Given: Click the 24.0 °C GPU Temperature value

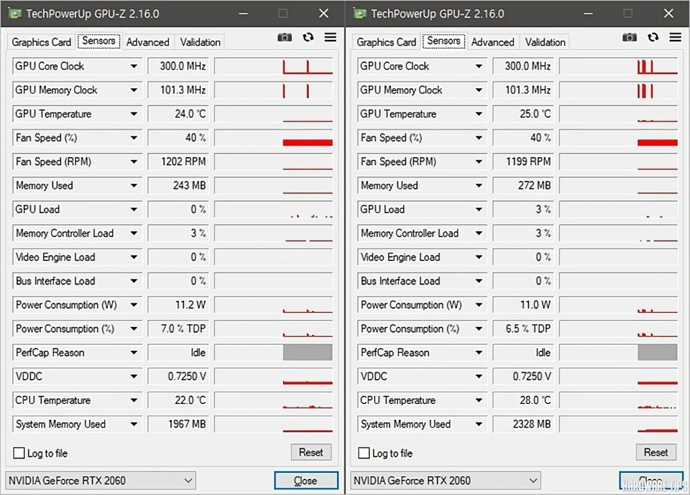Looking at the screenshot, I should pos(178,114).
